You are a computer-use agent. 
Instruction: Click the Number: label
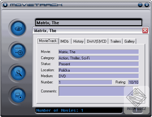pyautogui.click(x=47, y=82)
